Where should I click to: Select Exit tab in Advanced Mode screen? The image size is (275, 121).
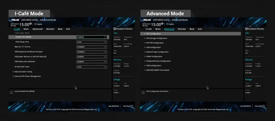pyautogui.click(x=200, y=29)
